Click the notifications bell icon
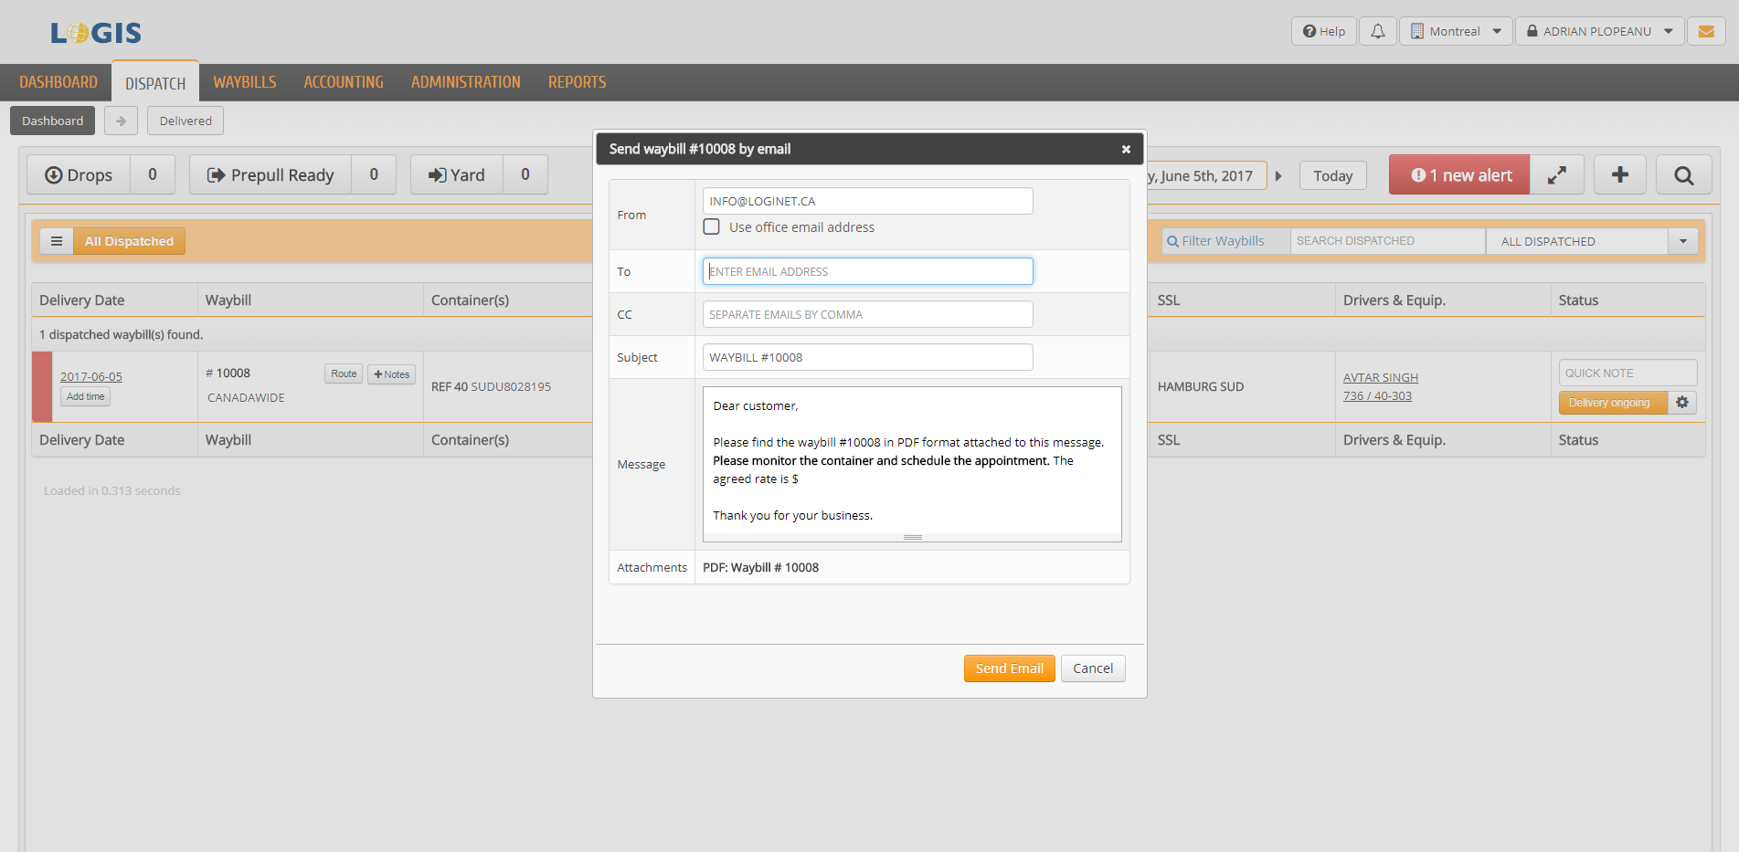Screen dimensions: 1739x852 (1377, 31)
